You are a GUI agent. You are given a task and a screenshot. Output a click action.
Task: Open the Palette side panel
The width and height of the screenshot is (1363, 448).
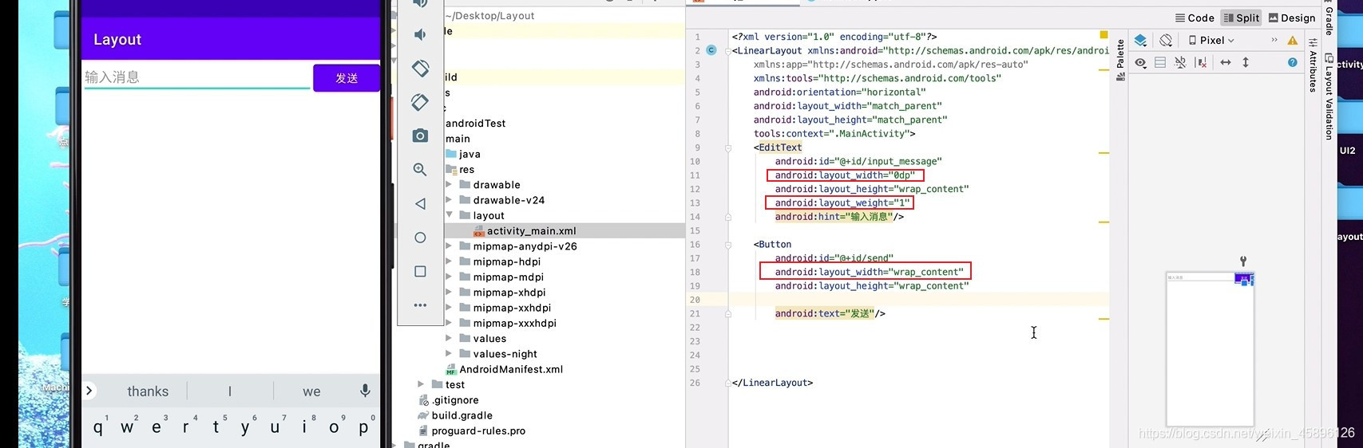point(1120,60)
